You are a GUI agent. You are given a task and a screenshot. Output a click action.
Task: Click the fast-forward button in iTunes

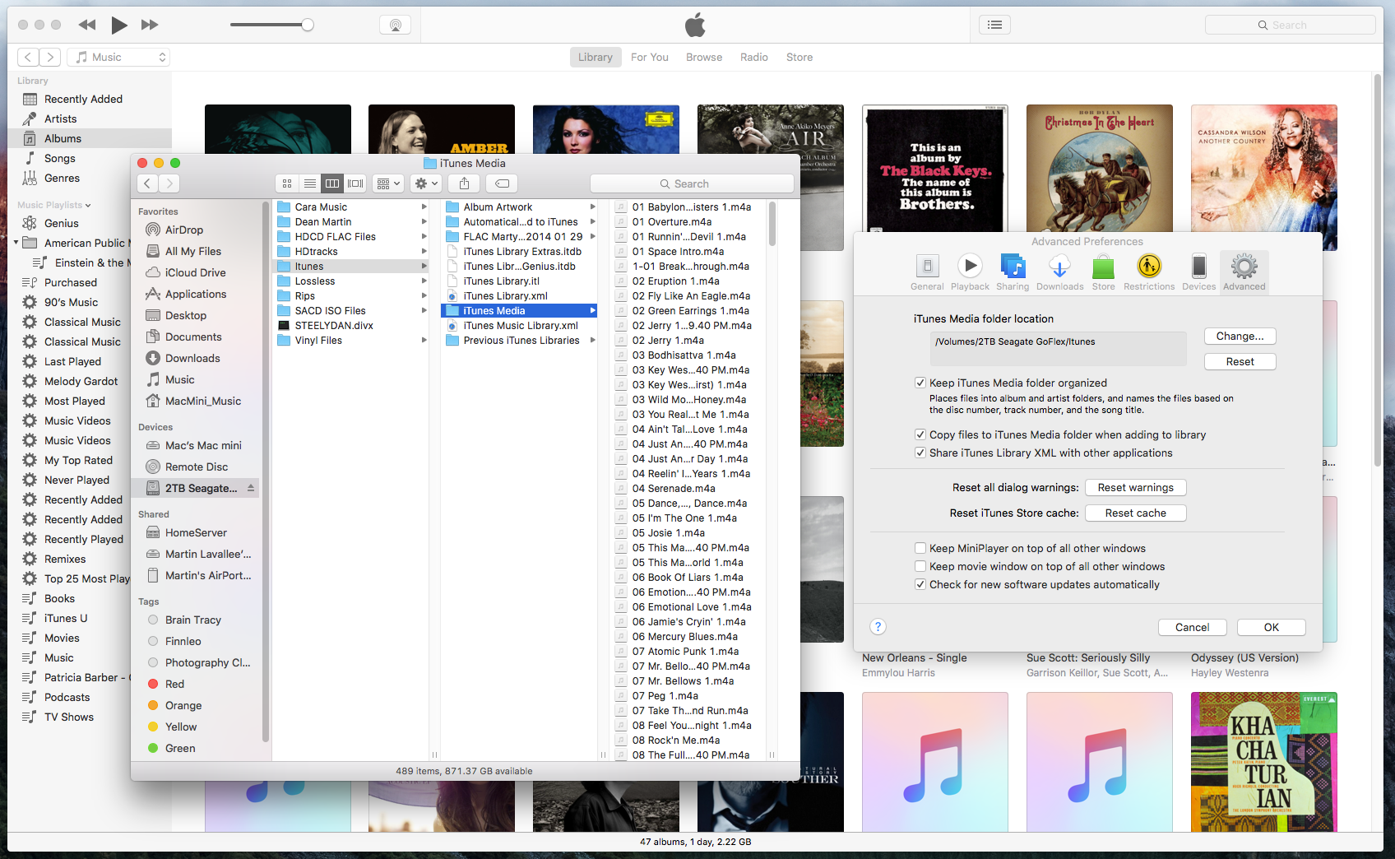tap(150, 25)
